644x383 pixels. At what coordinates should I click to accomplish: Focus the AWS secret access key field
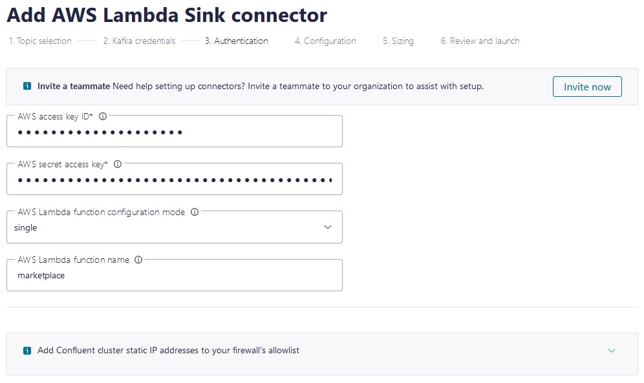click(175, 181)
